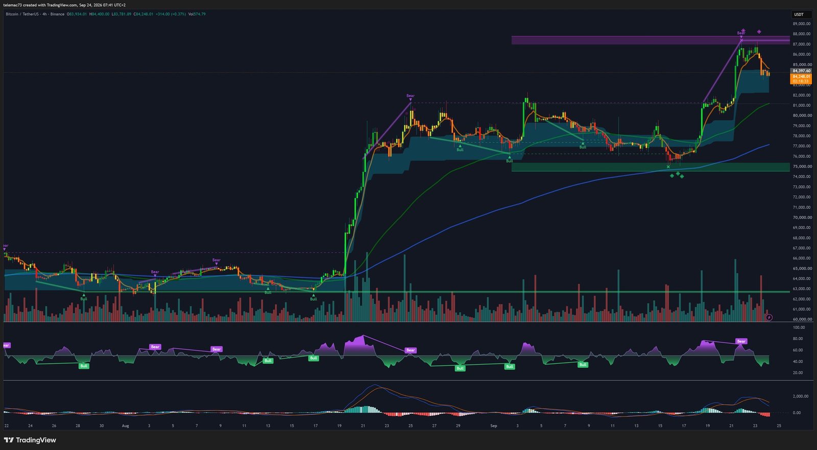Click the open value 83,934.01 in the legend
817x450 pixels.
coord(77,14)
